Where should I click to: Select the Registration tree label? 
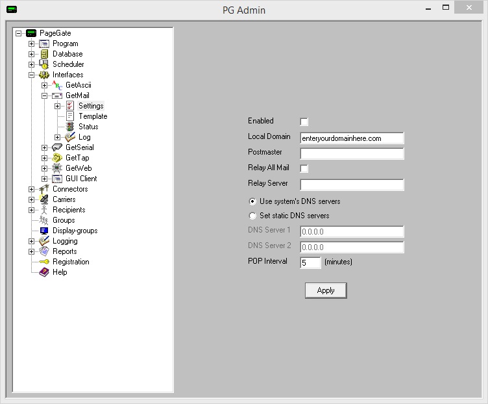(71, 262)
